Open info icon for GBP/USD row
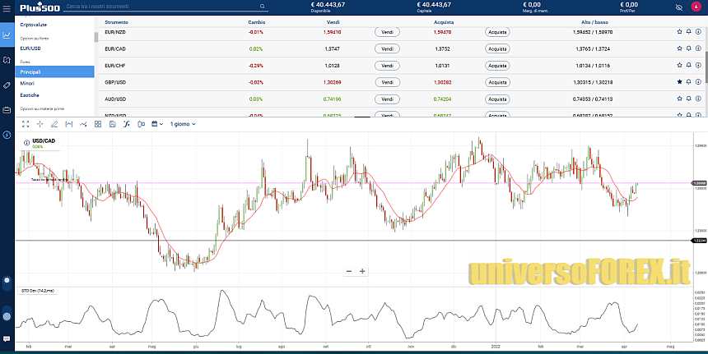This screenshot has height=354, width=708. (698, 82)
